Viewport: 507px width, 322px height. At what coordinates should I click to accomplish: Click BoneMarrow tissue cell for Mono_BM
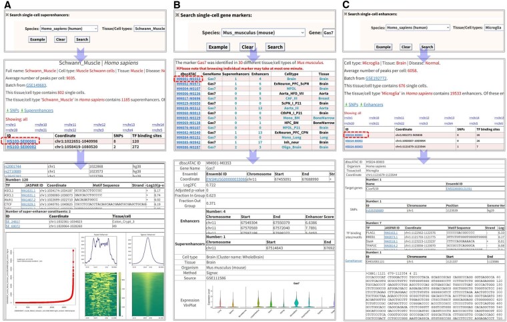[324, 118]
